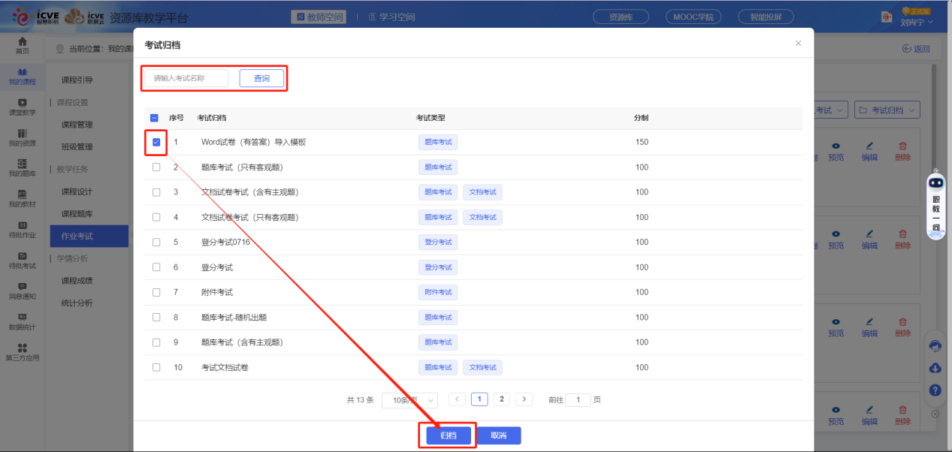952x452 pixels.
Task: Check the box for 登分考试0716
Action: click(156, 242)
